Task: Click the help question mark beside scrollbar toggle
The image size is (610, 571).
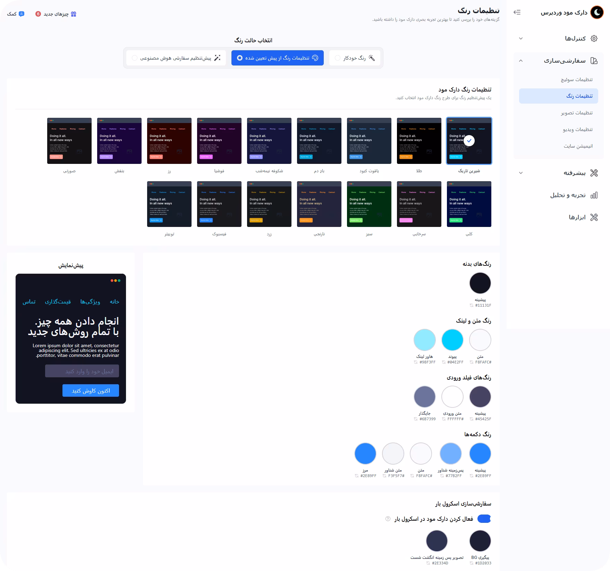Action: [x=388, y=519]
